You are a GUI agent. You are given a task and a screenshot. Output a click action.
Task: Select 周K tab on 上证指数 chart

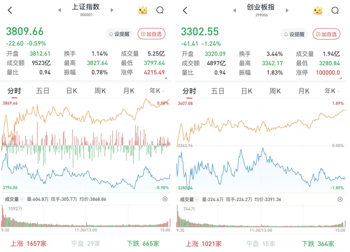click(x=100, y=91)
